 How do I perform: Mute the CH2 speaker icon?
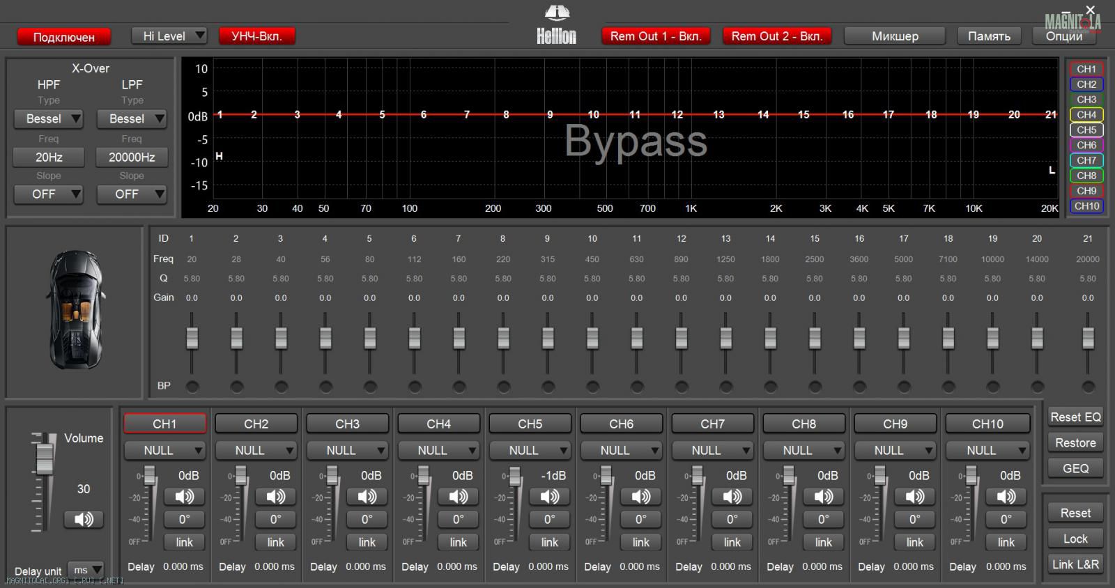tap(275, 497)
